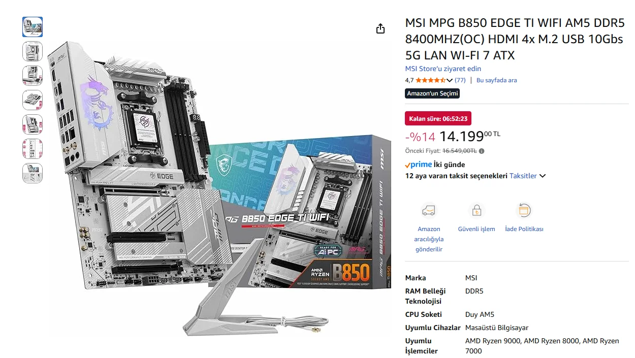This screenshot has height=358, width=635.
Task: Open the 77 reviews link
Action: click(460, 80)
